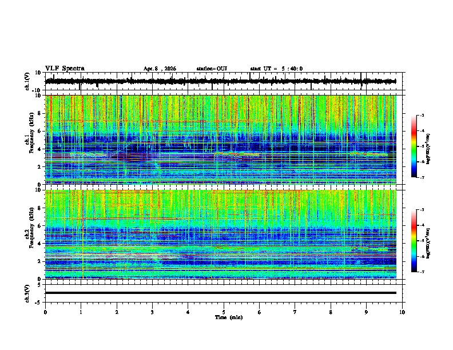Click the "Time (min)" axis label

click(229, 317)
